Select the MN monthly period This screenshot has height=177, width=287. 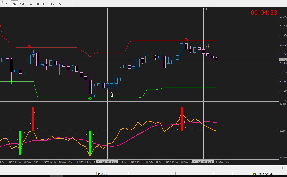68,4
